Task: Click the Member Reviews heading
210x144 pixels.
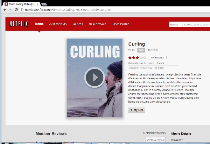Action: tap(51, 134)
